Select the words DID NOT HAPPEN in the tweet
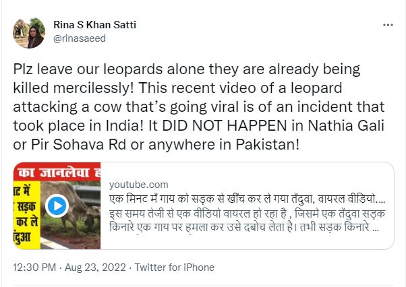 225,126
